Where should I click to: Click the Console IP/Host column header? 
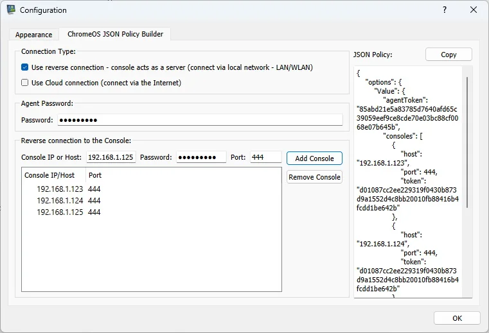click(53, 175)
